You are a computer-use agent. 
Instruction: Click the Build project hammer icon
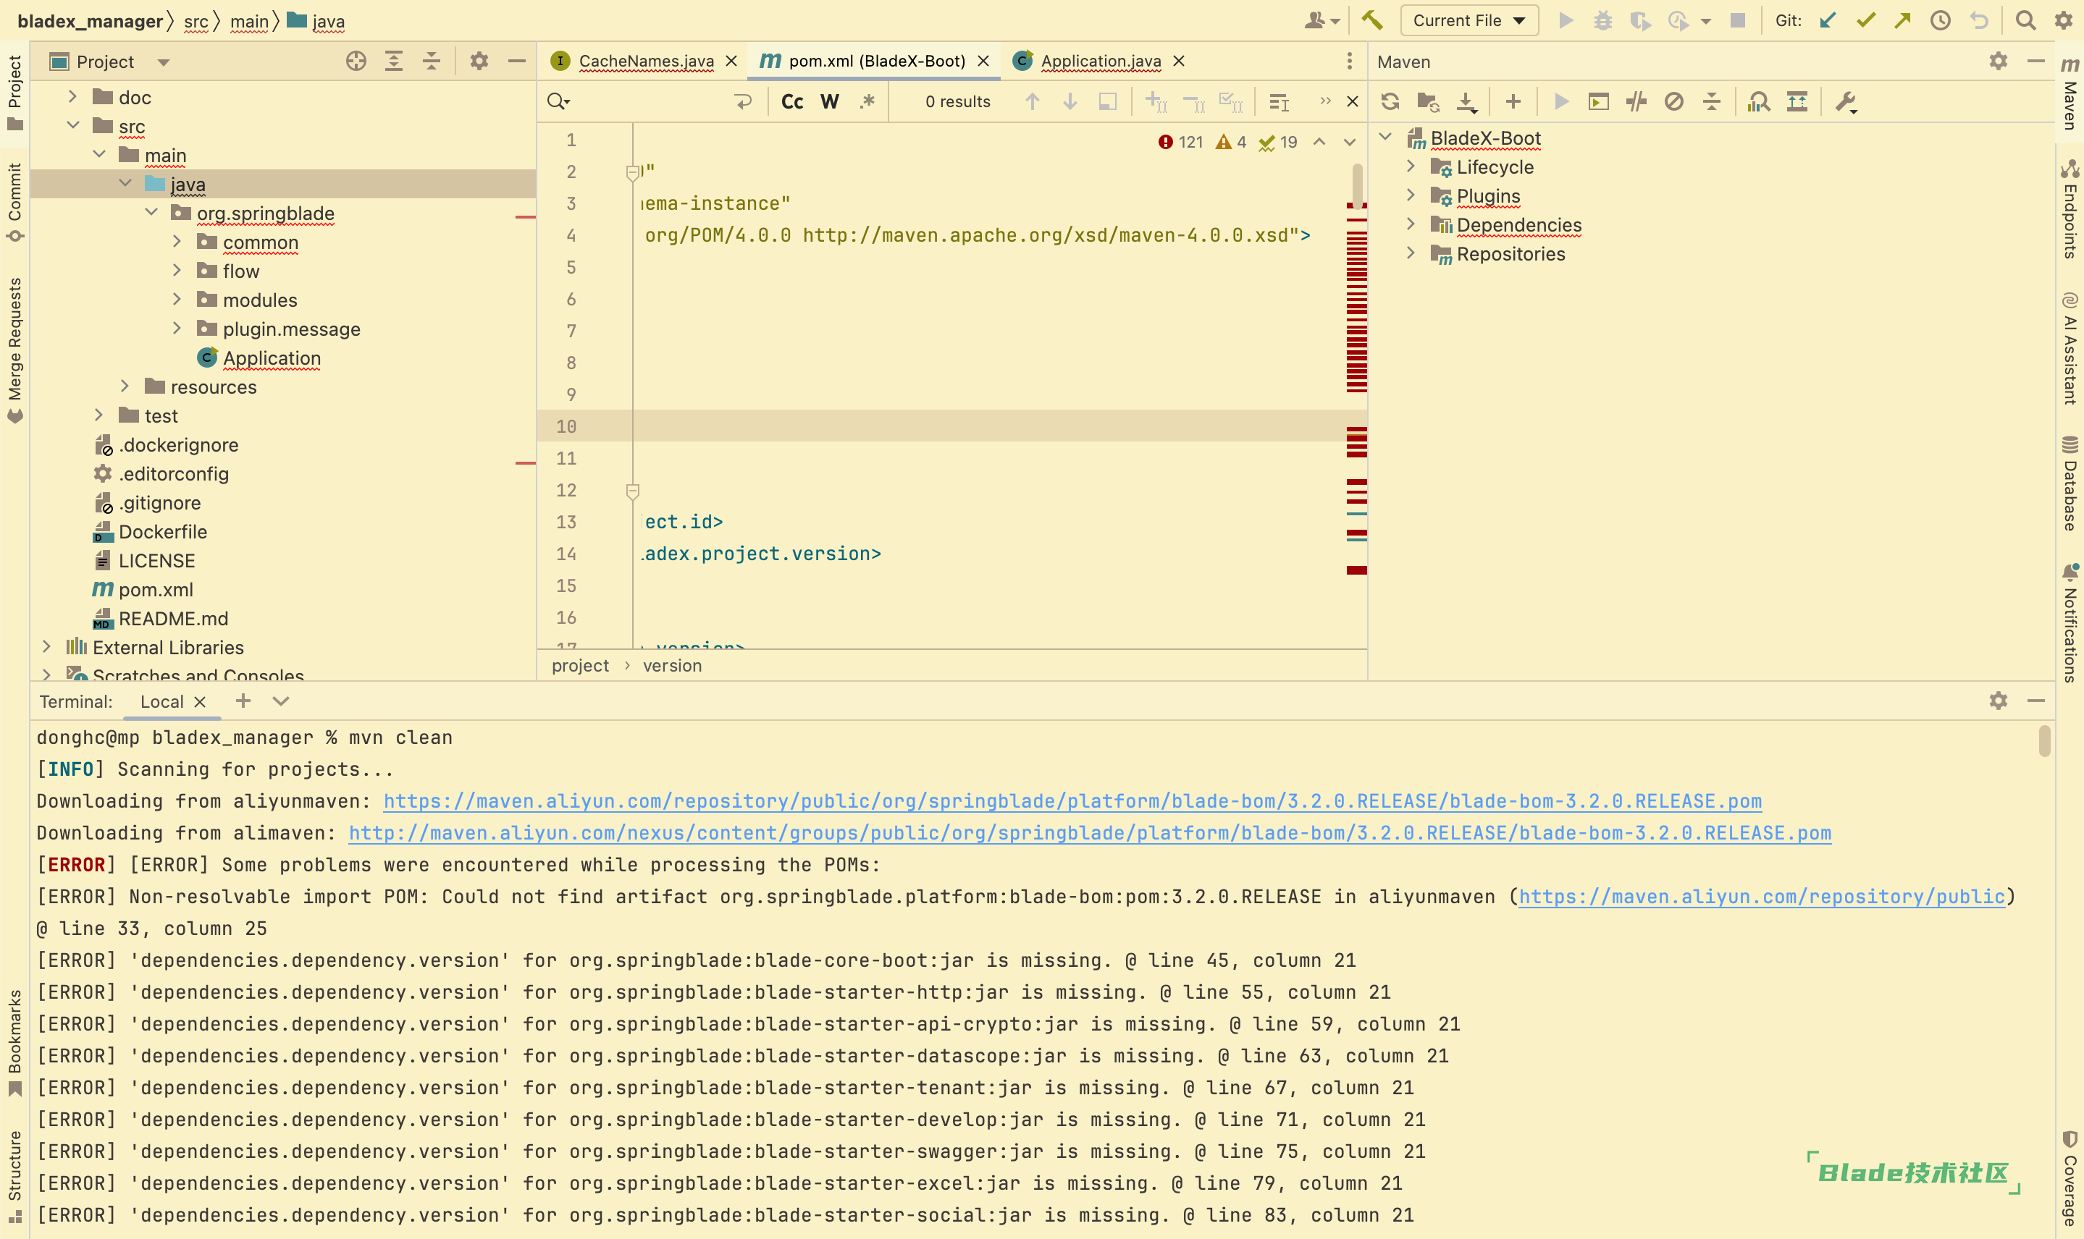(x=1371, y=20)
